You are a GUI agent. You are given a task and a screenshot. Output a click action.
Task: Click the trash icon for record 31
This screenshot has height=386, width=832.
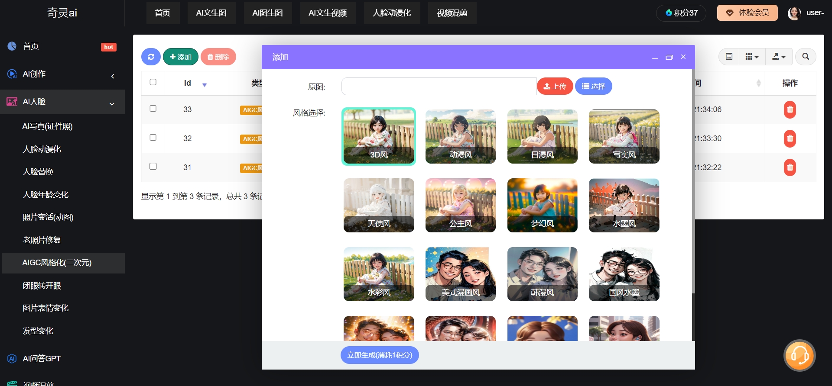coord(790,167)
